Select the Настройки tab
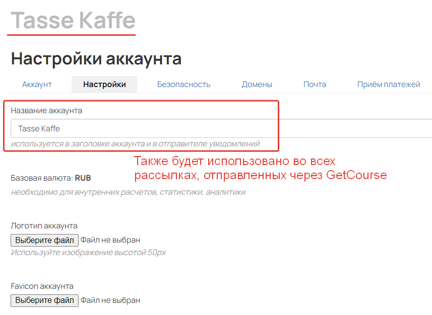 [104, 84]
